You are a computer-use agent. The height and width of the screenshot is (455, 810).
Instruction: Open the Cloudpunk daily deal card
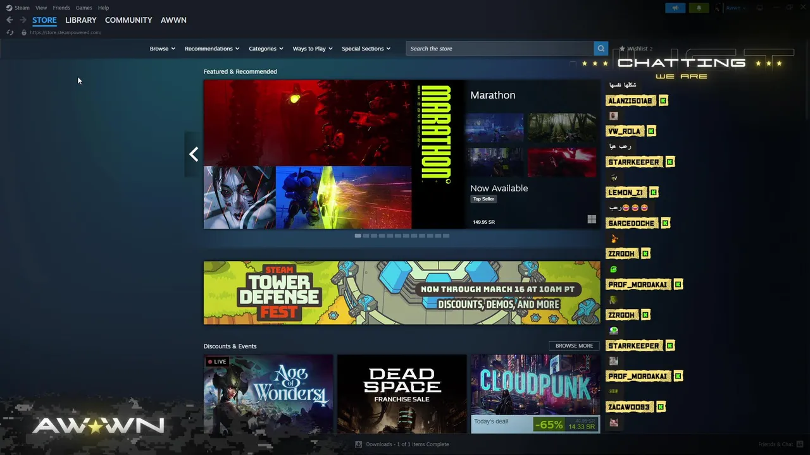(535, 394)
